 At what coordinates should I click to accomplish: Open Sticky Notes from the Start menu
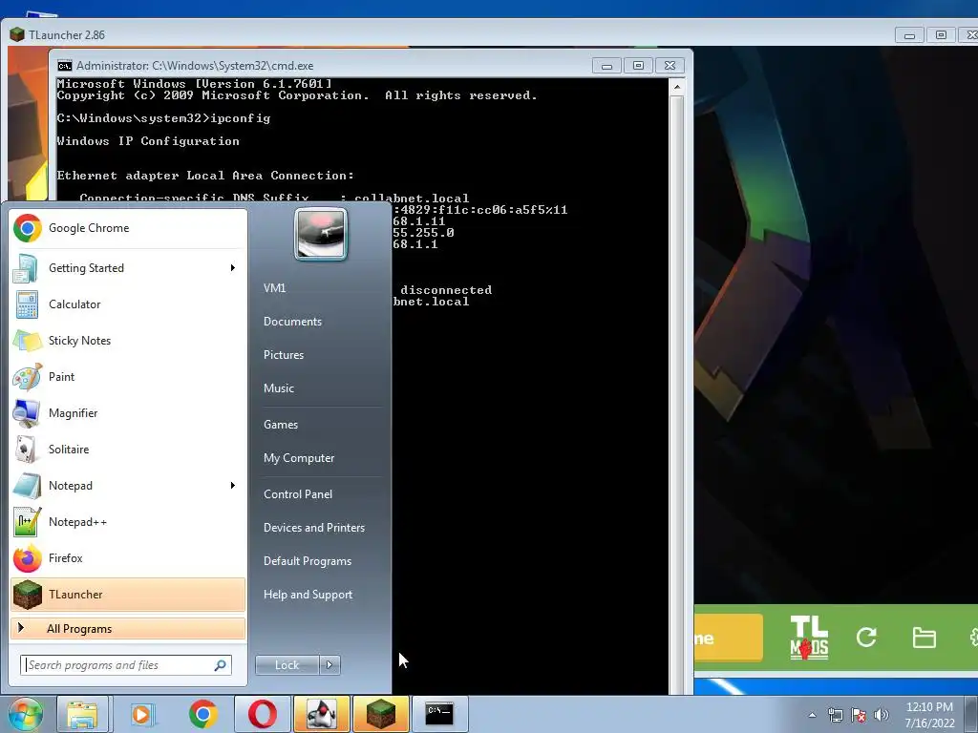tap(128, 341)
